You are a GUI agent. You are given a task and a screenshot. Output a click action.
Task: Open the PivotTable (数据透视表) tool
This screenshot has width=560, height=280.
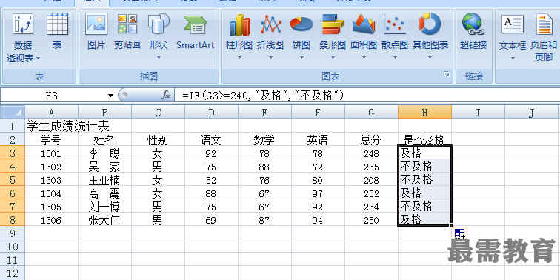23,37
